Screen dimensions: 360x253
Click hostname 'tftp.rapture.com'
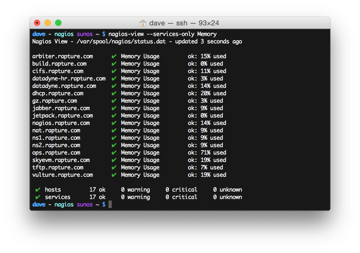click(58, 168)
